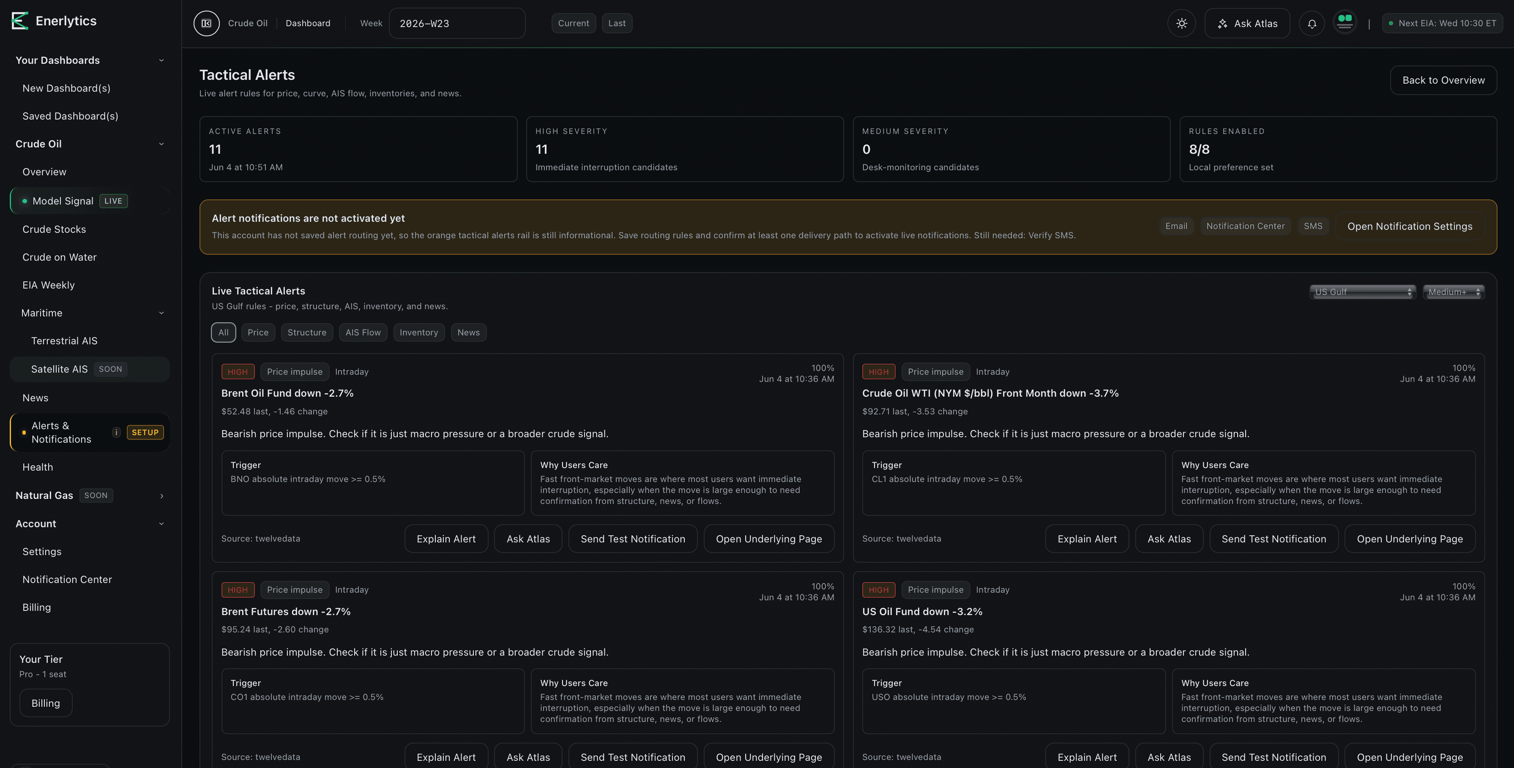1514x768 pixels.
Task: Toggle the Email delivery chip
Action: pyautogui.click(x=1176, y=226)
